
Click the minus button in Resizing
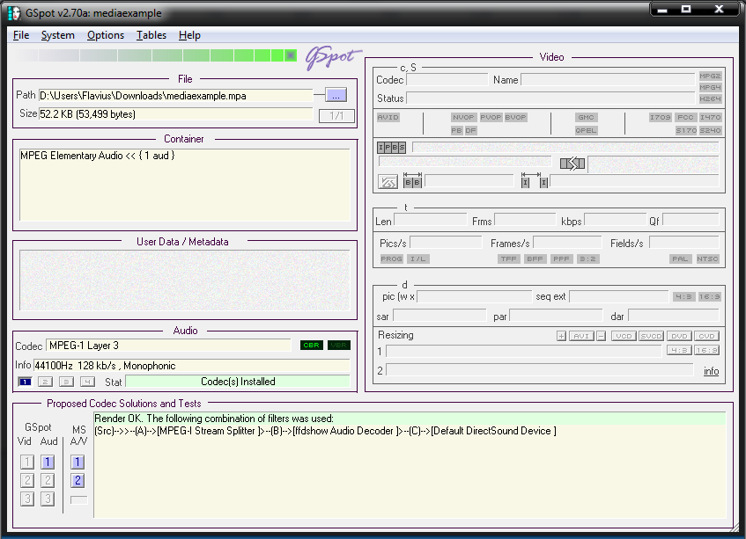(601, 336)
